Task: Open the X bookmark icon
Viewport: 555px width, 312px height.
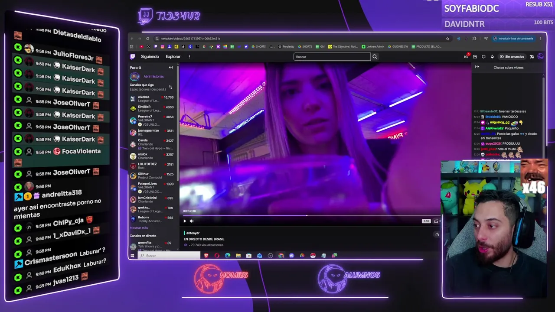Action: [148, 46]
